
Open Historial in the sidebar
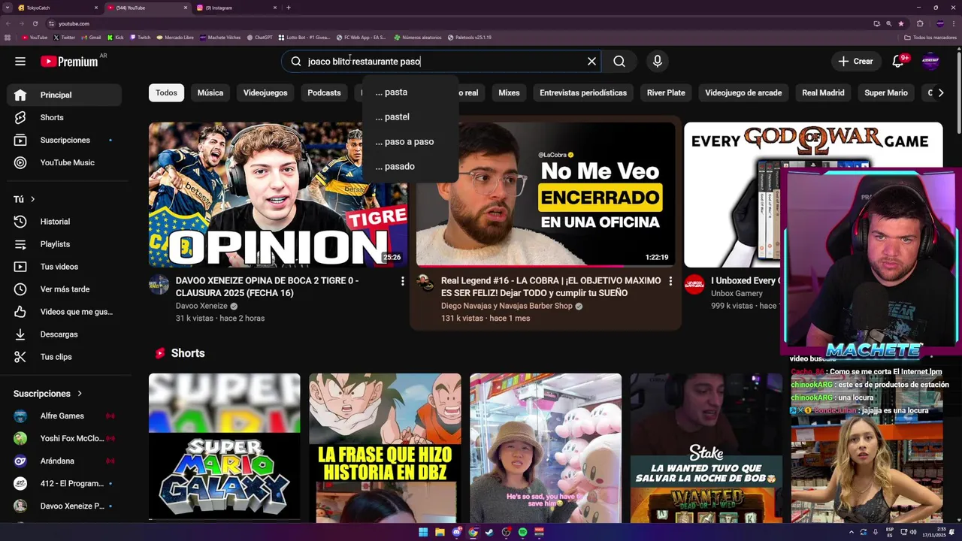pos(64,222)
